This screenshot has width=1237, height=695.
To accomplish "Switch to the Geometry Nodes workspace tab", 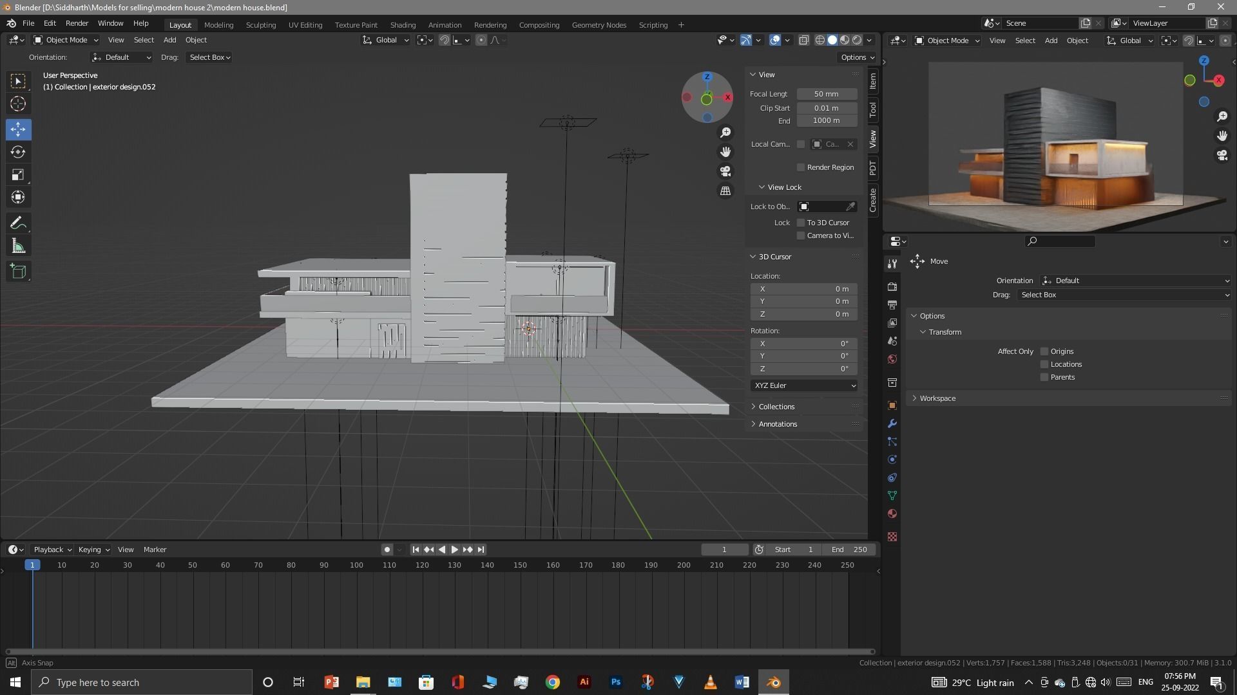I will (599, 25).
